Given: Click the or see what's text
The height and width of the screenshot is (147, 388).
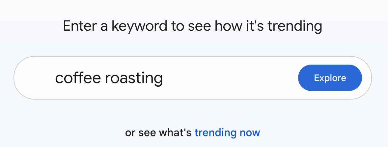Looking at the screenshot, I should [x=158, y=133].
